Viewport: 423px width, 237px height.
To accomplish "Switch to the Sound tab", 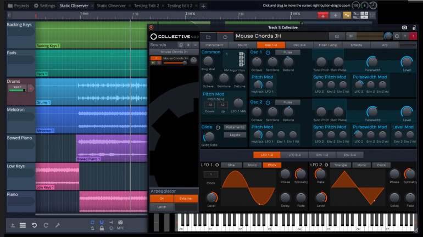I will [x=242, y=45].
